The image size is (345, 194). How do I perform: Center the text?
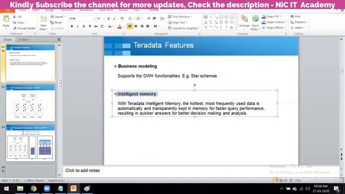click(x=136, y=26)
